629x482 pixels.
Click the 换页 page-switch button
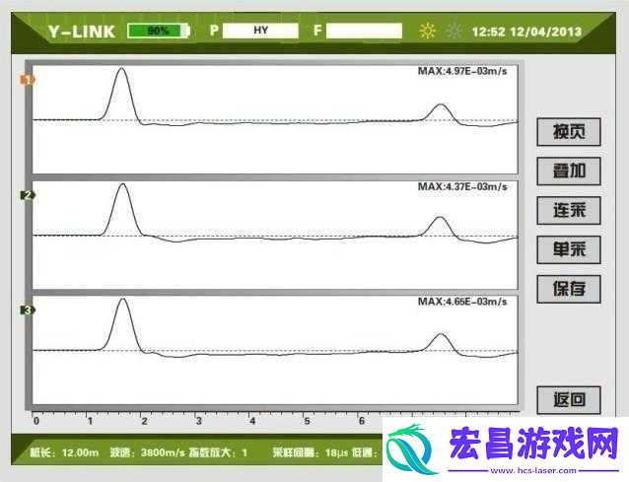(x=569, y=132)
